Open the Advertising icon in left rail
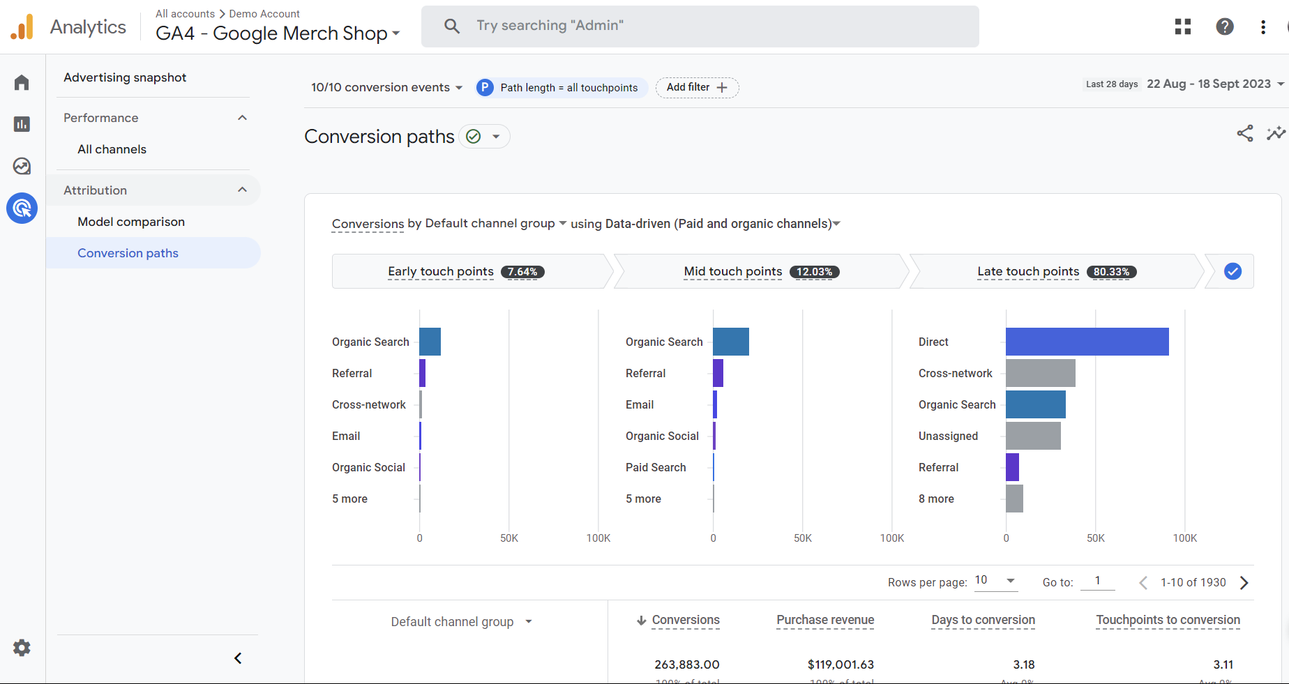 click(22, 208)
